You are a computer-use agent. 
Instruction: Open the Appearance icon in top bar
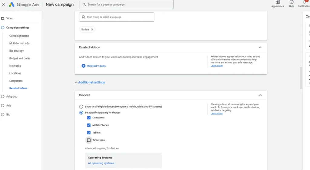278,2
